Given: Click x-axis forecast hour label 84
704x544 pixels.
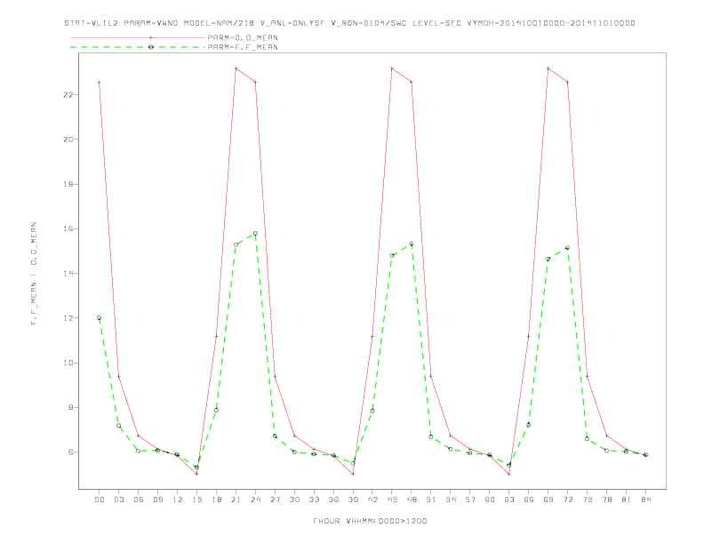Looking at the screenshot, I should point(645,500).
